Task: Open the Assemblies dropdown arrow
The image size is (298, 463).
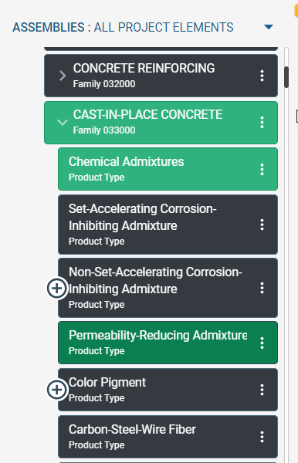Action: tap(269, 27)
